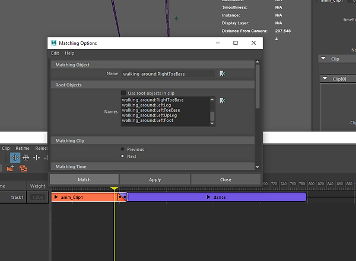
Task: Click the Weight column header
Action: point(38,186)
